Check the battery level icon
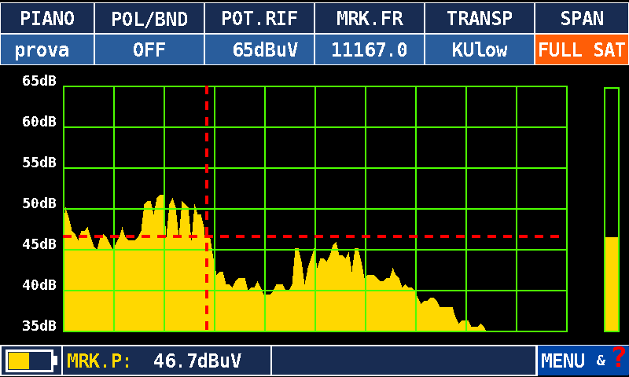Screen dimensions: 629x377 31,361
